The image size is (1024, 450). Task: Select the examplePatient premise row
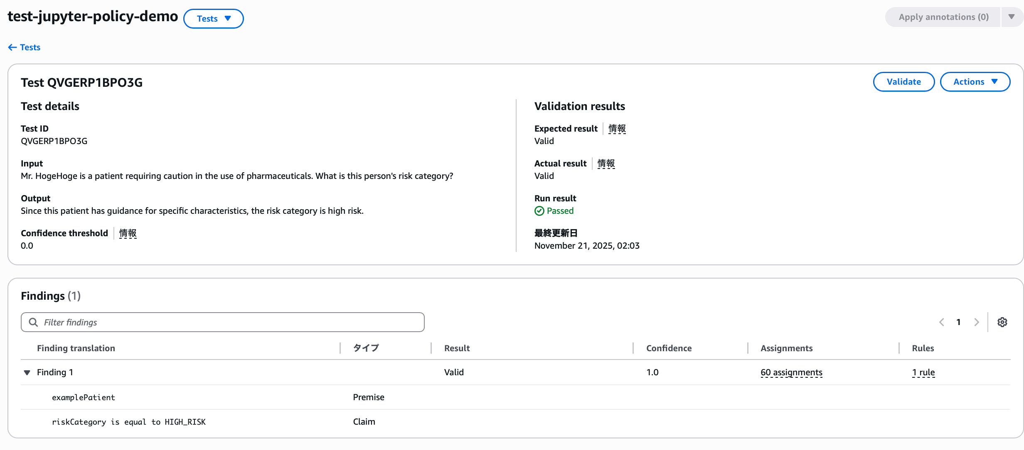[x=84, y=397]
